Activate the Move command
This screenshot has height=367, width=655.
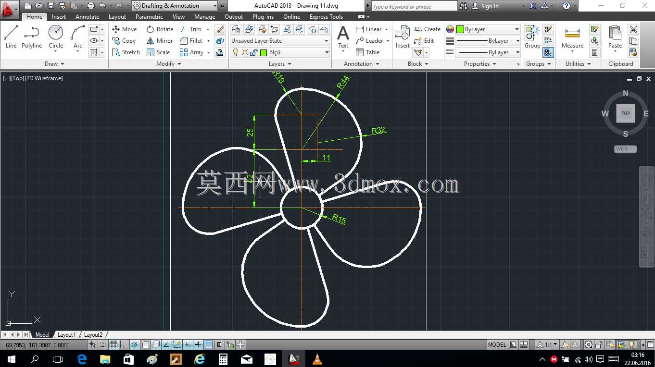[125, 29]
